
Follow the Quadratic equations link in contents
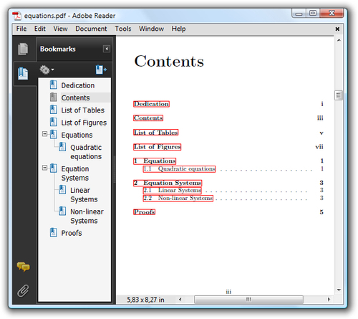(x=179, y=169)
